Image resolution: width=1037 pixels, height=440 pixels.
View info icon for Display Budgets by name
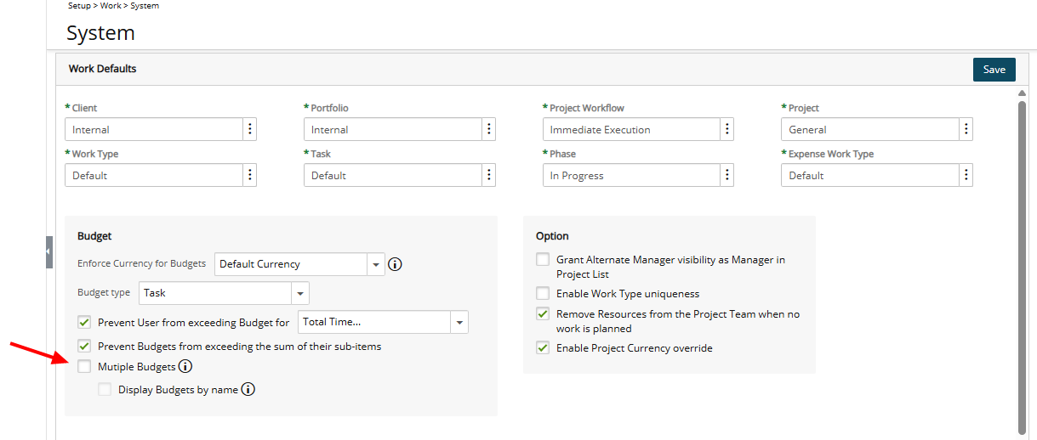pyautogui.click(x=248, y=390)
